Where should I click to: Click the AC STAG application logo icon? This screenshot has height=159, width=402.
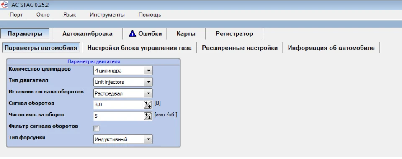(x=4, y=4)
